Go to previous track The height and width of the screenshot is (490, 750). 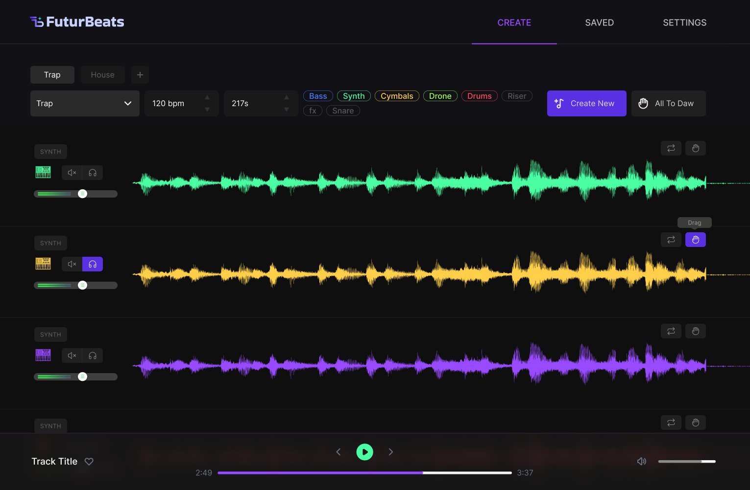[x=339, y=452]
